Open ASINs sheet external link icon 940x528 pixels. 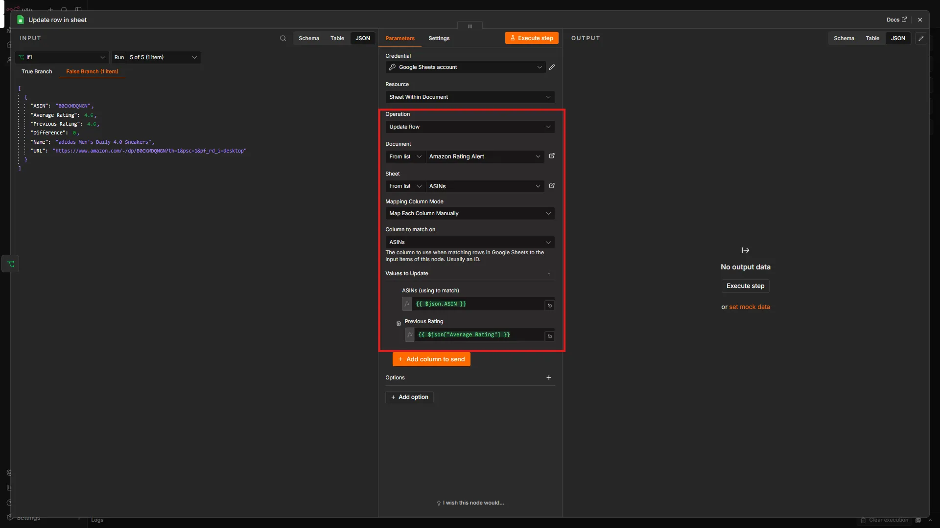552,186
